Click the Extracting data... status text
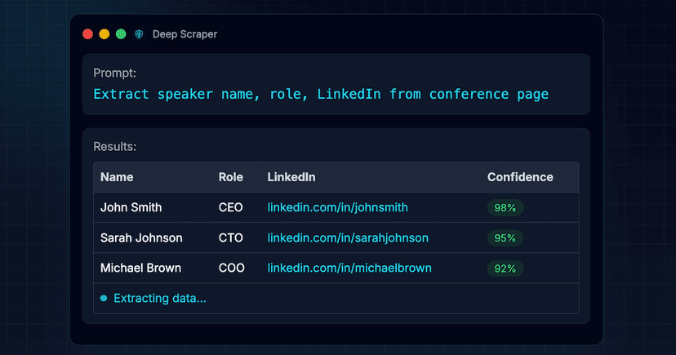676x355 pixels. coord(160,298)
